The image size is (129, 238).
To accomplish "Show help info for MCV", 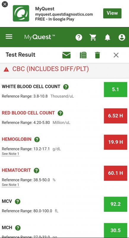I will point(17,202).
